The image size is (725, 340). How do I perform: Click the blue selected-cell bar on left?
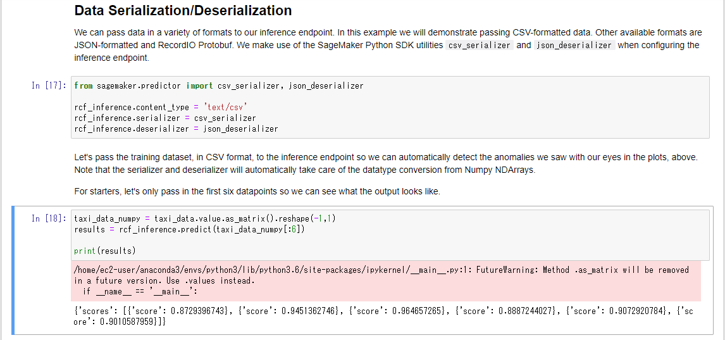13,270
